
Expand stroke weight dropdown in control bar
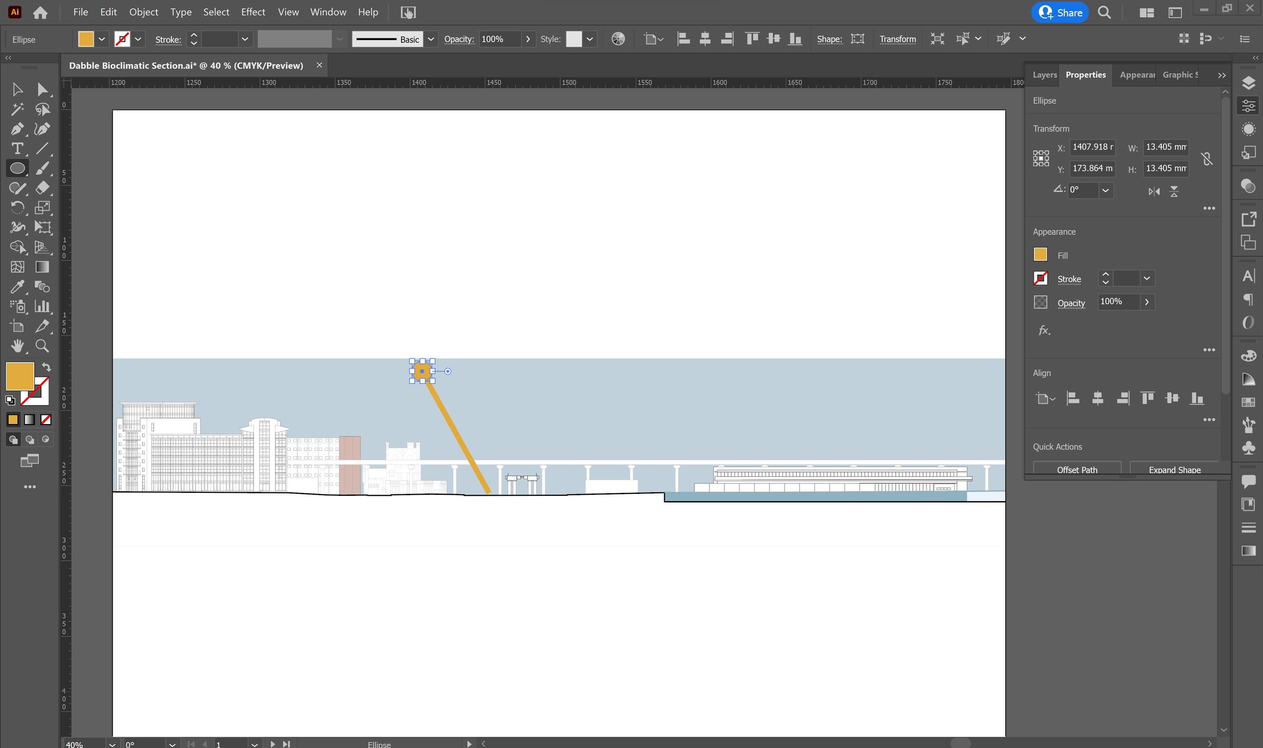245,39
